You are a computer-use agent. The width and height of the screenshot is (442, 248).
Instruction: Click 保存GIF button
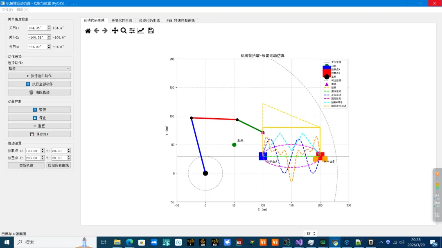39,134
